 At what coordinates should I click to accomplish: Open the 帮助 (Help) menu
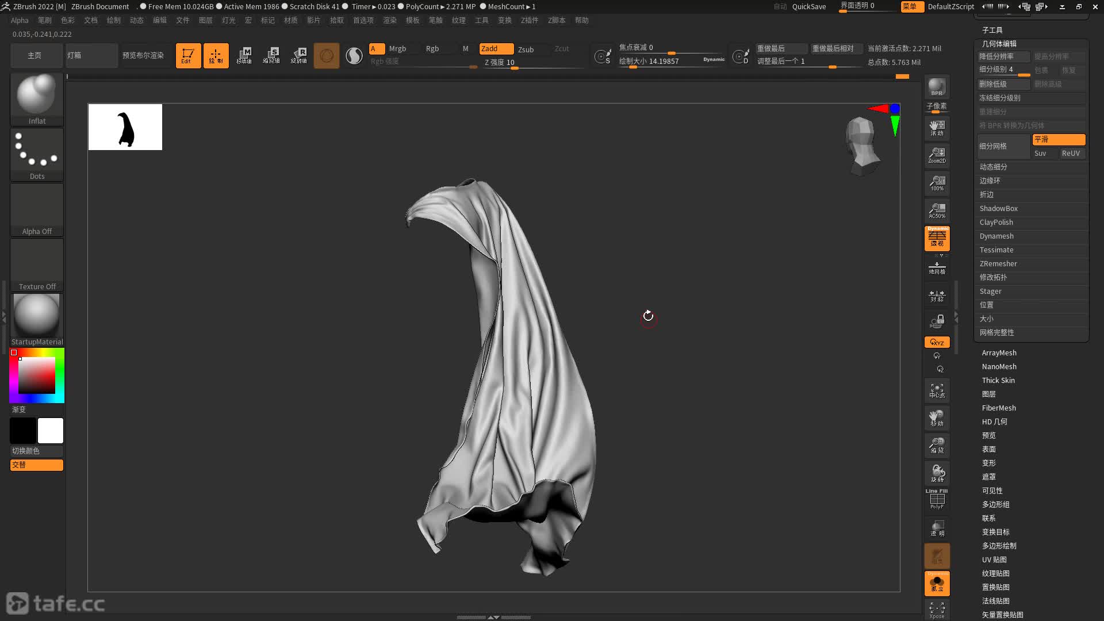point(582,20)
